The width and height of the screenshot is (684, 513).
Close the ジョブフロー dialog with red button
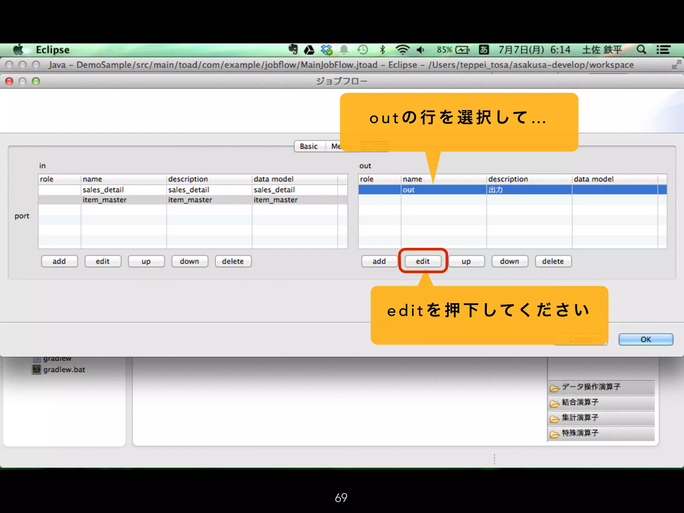(x=9, y=81)
